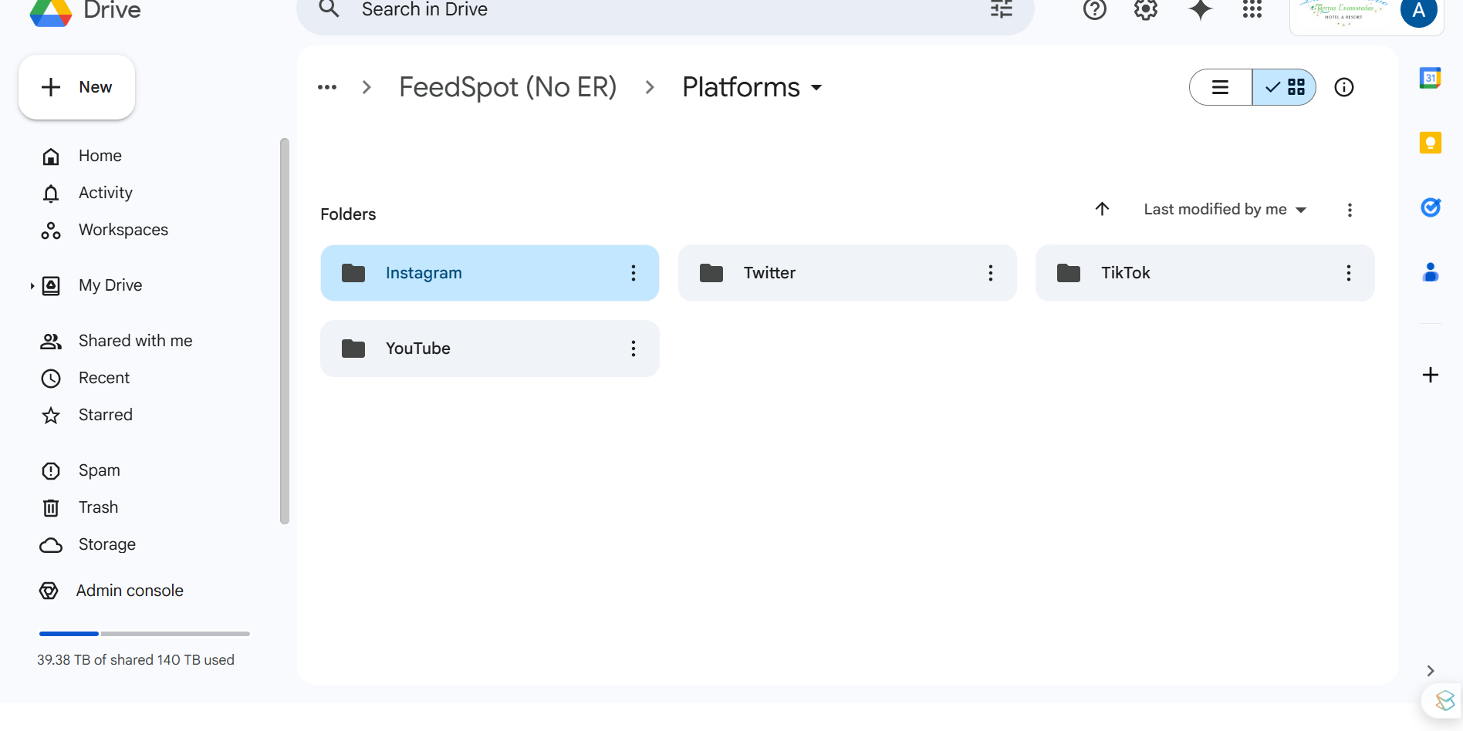Show hidden breadcrumb folders ellipsis
Viewport: 1463px width, 731px height.
point(327,87)
